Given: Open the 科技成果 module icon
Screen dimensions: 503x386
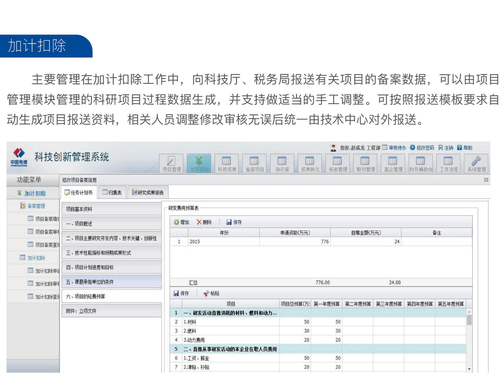Looking at the screenshot, I should 227,163.
